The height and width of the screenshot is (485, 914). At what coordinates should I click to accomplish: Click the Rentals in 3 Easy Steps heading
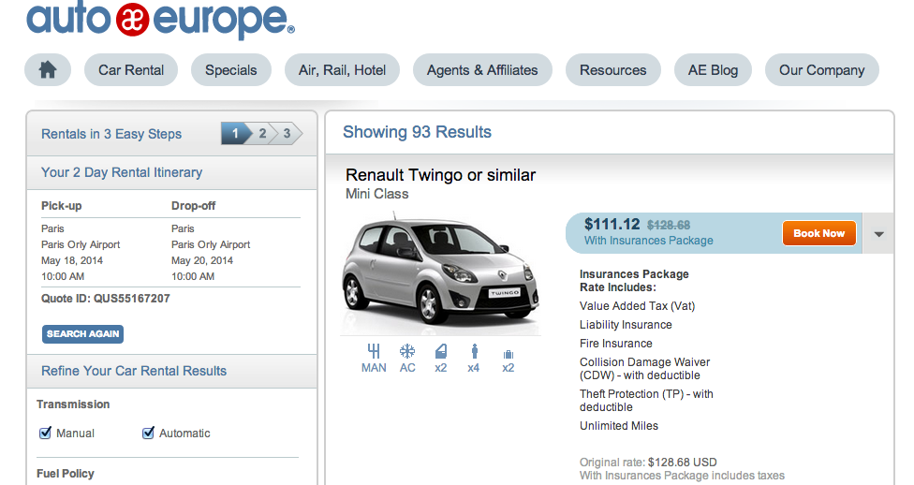pos(111,134)
